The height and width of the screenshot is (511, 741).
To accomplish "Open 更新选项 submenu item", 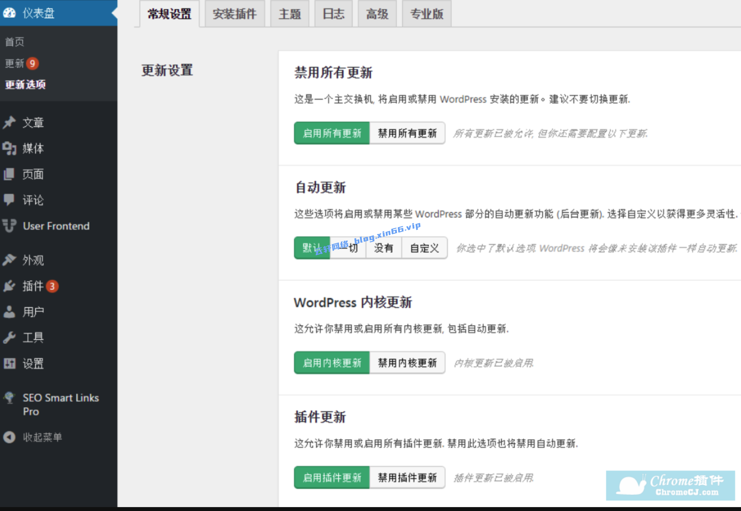I will pyautogui.click(x=25, y=85).
